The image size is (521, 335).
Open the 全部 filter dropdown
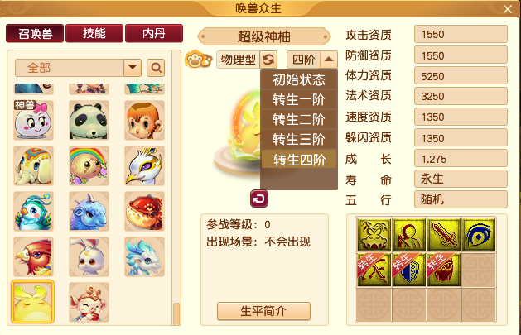coord(133,68)
